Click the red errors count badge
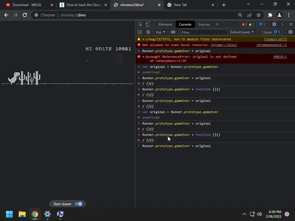 [x=245, y=24]
